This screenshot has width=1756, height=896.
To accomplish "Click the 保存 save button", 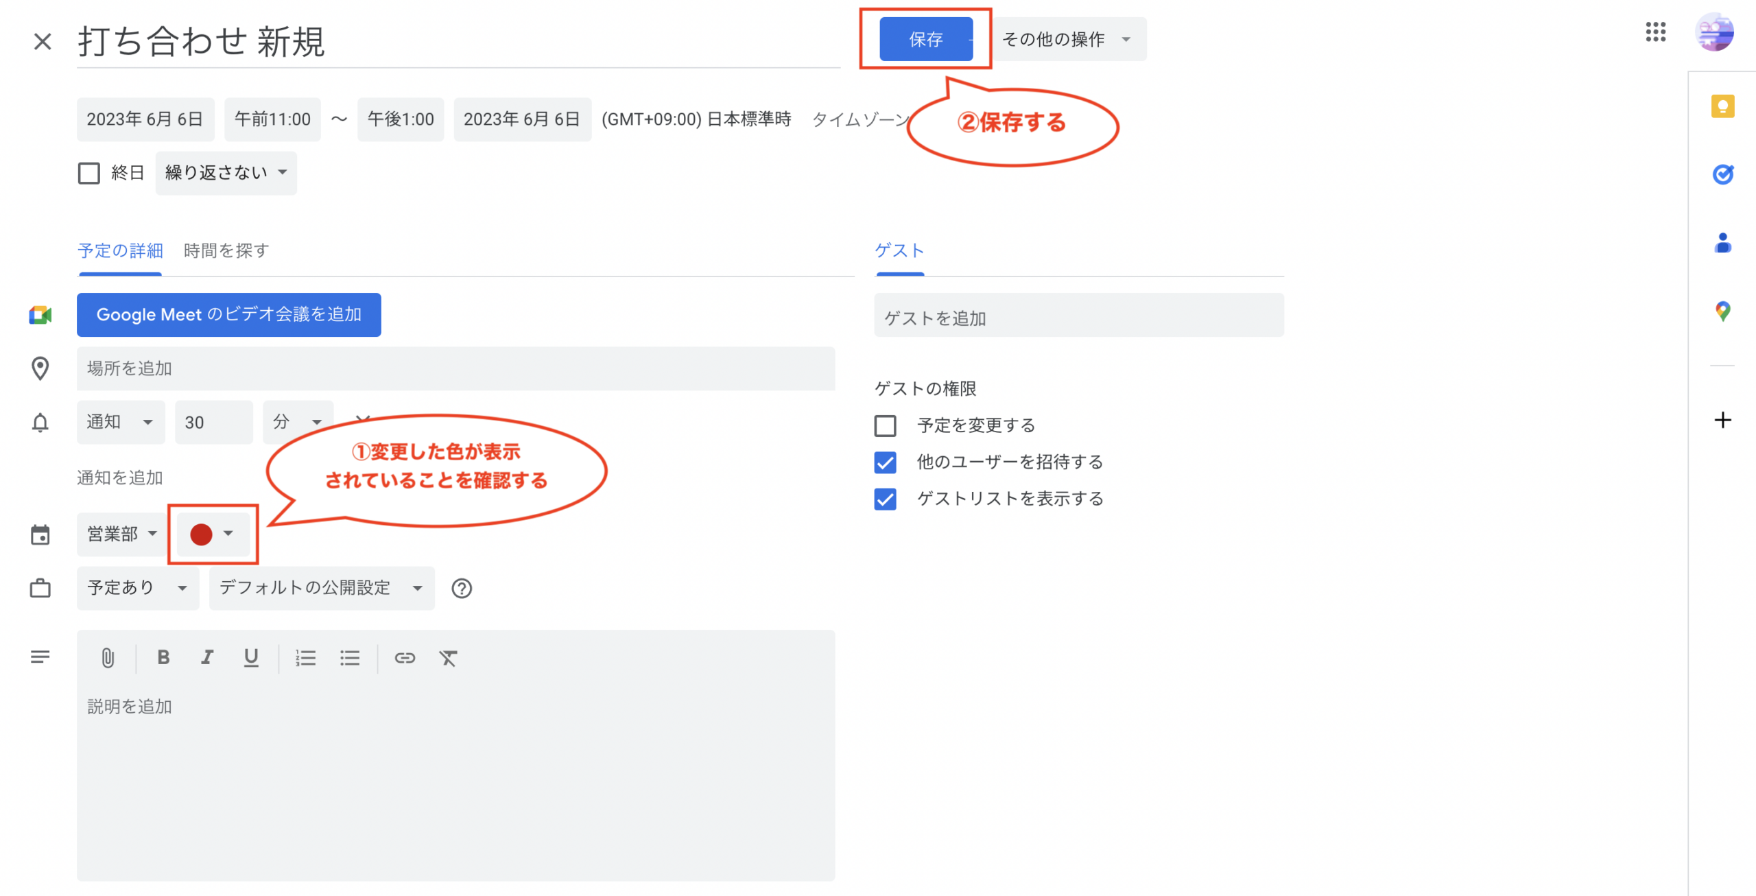I will 925,39.
